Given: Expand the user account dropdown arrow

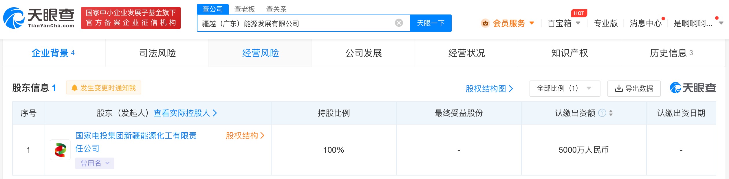Looking at the screenshot, I should coord(721,23).
